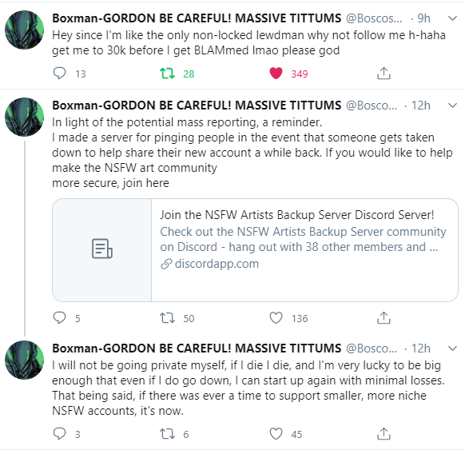
Task: Reply to the 9h "non-locked lewdman" tweet
Action: pyautogui.click(x=59, y=73)
